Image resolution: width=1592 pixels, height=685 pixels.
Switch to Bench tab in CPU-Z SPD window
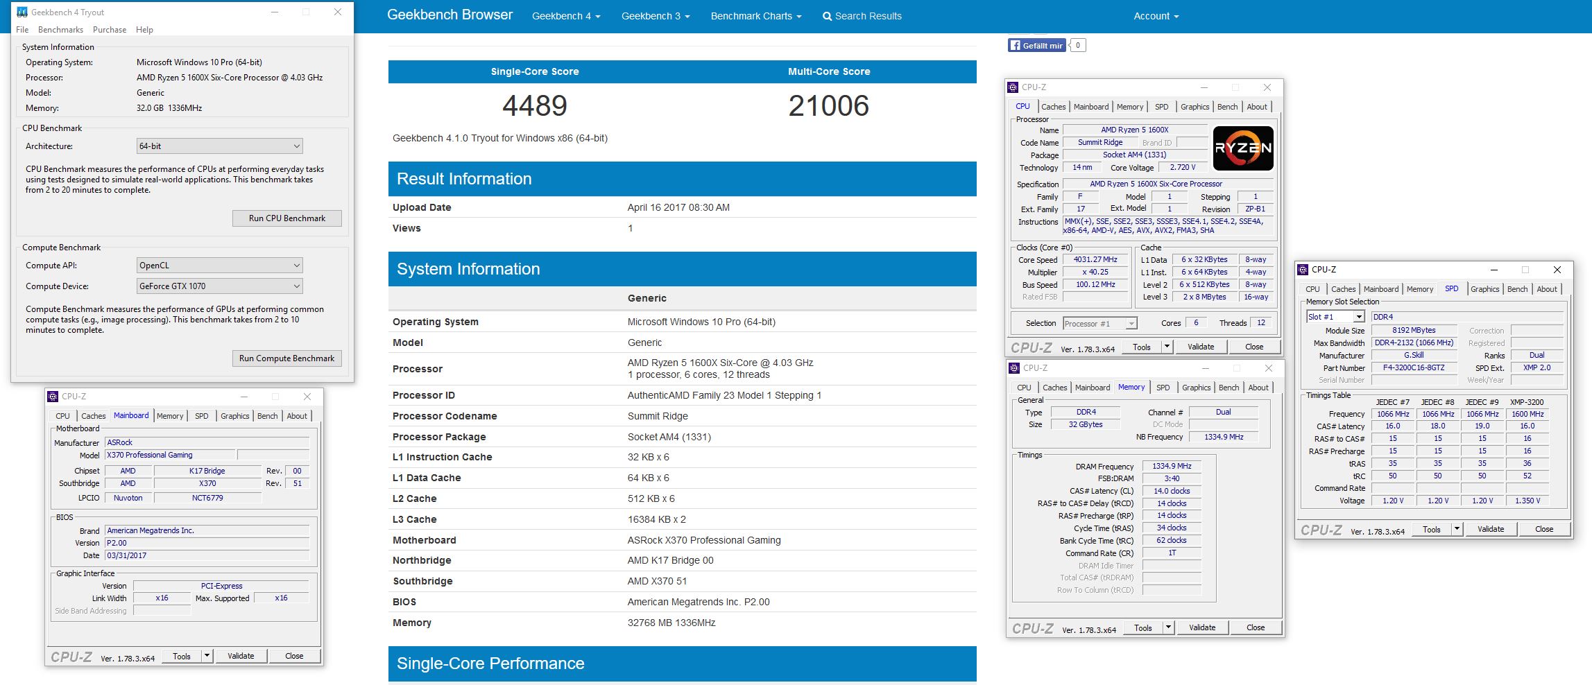(1517, 289)
